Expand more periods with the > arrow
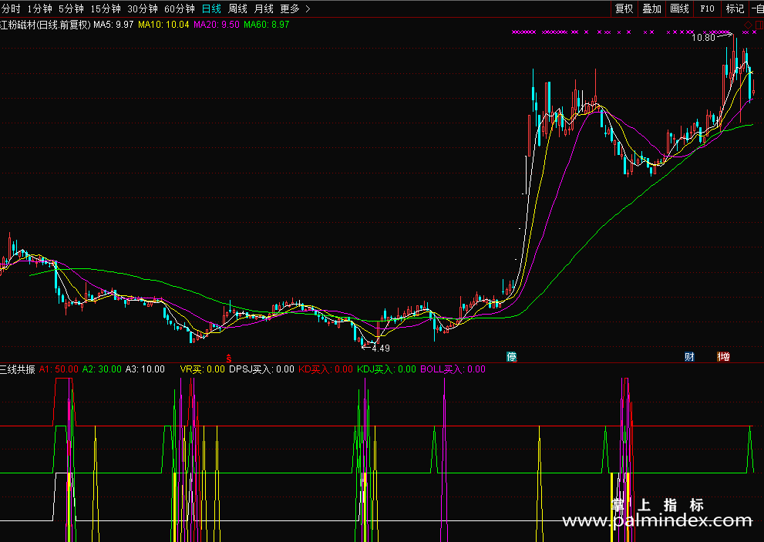 (308, 8)
